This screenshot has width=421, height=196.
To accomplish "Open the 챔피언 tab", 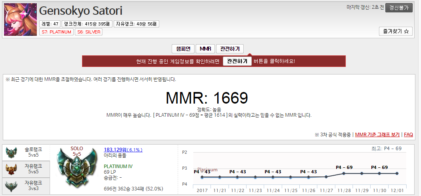I will (182, 49).
